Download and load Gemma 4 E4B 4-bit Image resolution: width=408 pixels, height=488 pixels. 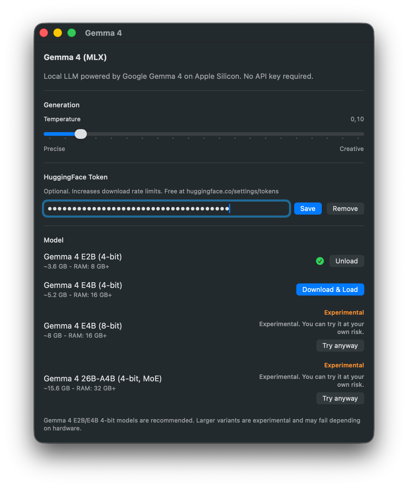point(330,289)
